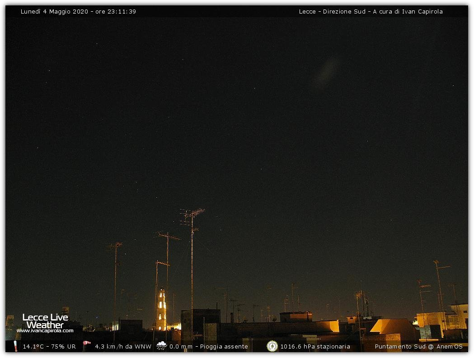474x358 pixels.
Task: Click the windsock icon beside wind speed
Action: click(86, 345)
